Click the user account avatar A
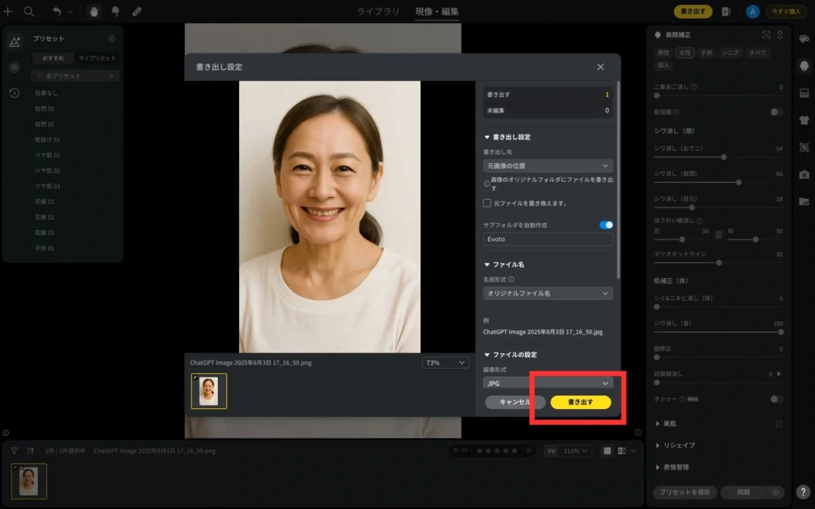Viewport: 815px width, 509px height. click(x=752, y=12)
